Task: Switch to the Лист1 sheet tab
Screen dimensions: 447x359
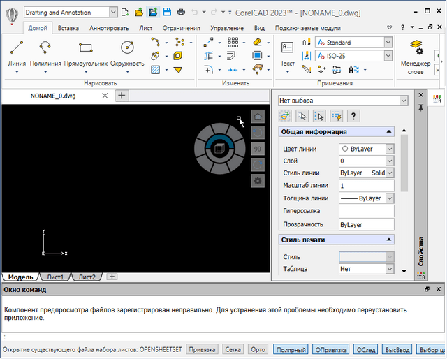Action: pyautogui.click(x=56, y=277)
